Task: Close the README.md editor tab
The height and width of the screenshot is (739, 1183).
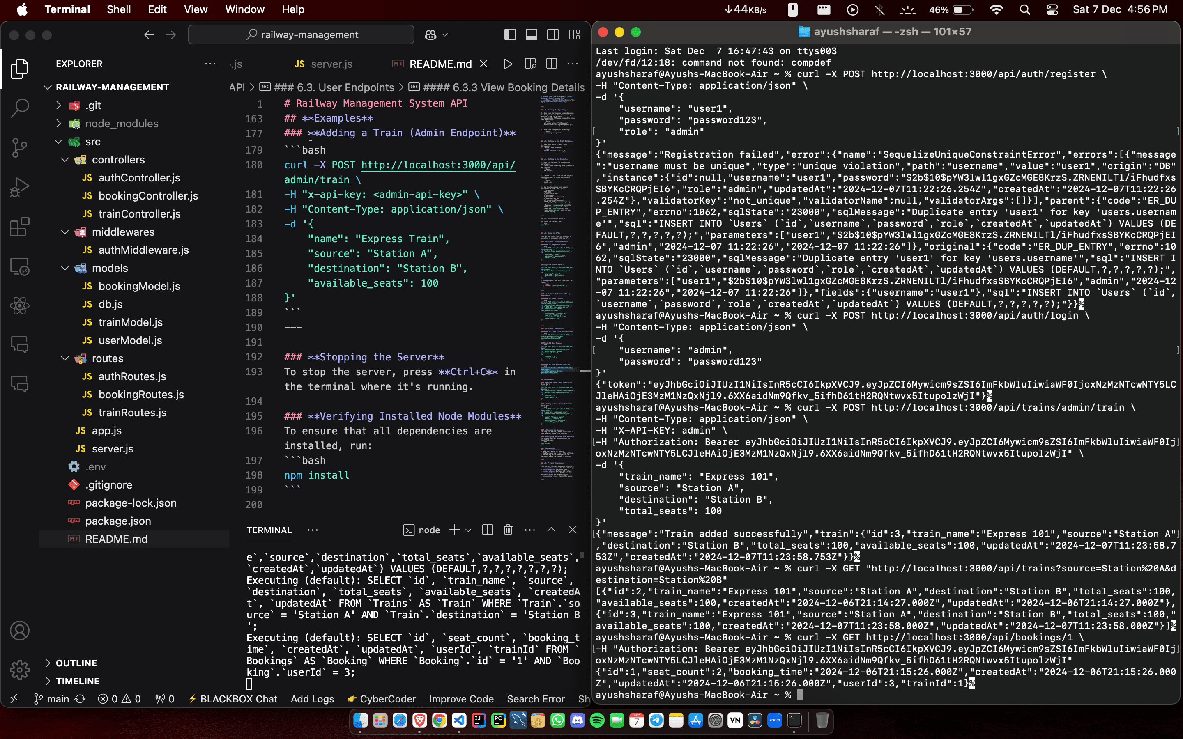Action: (x=483, y=64)
